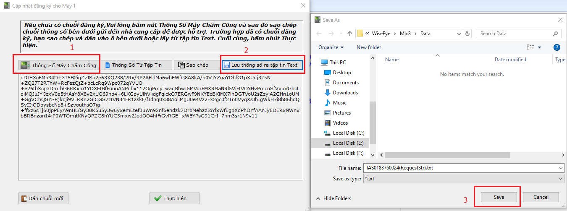The width and height of the screenshot is (567, 211).
Task: Go up one folder level in Save As
Action: point(350,34)
